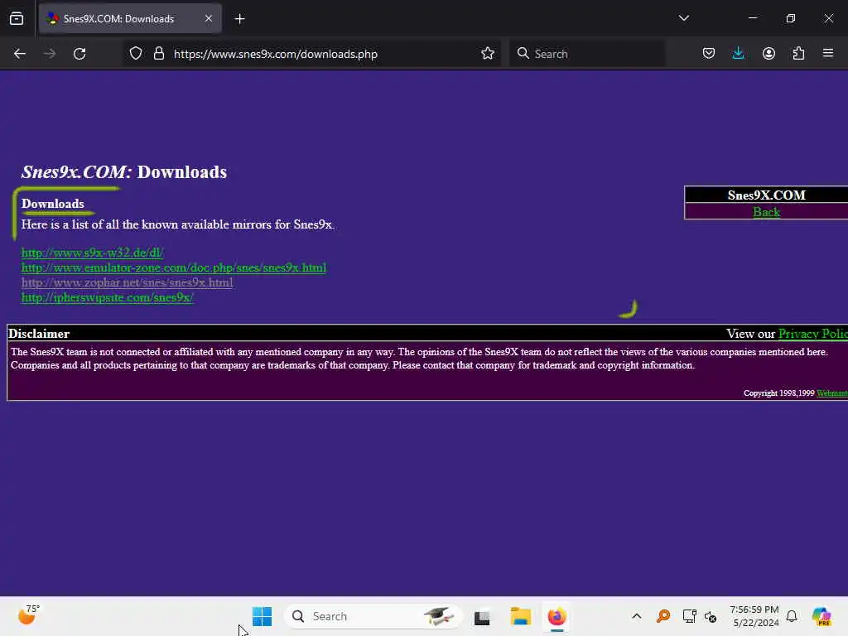Open the muted volume tray icon
The width and height of the screenshot is (848, 636).
pos(710,616)
